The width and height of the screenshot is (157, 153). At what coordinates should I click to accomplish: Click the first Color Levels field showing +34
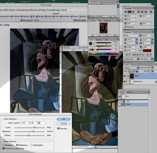(x=25, y=123)
